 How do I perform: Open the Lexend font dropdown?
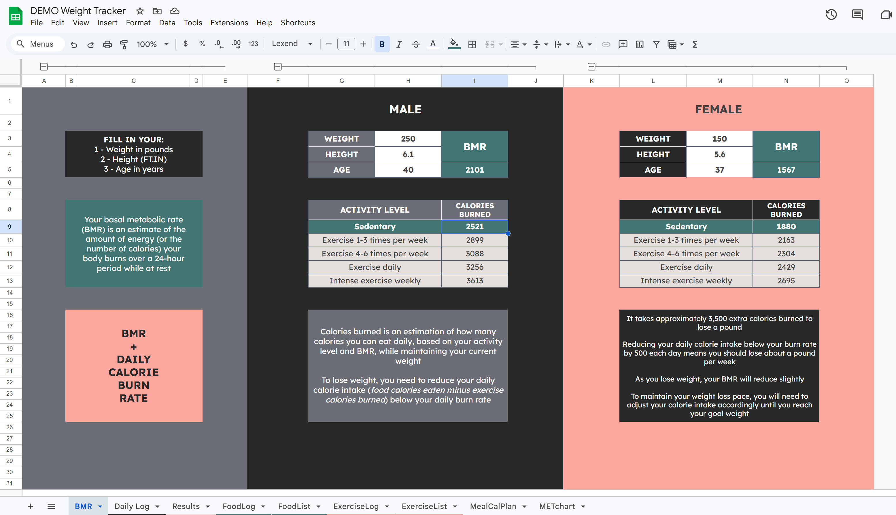(x=292, y=44)
